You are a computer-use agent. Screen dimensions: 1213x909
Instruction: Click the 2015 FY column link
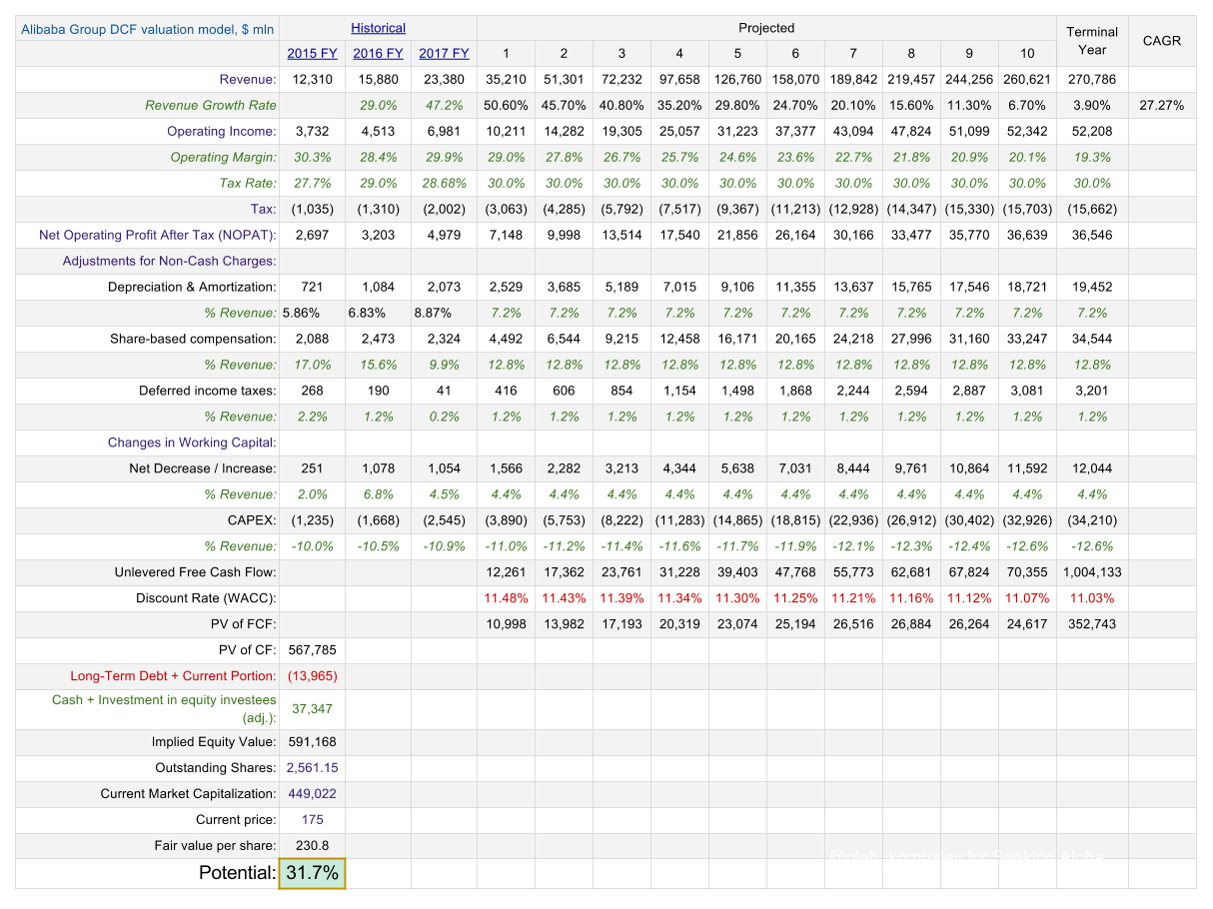311,53
